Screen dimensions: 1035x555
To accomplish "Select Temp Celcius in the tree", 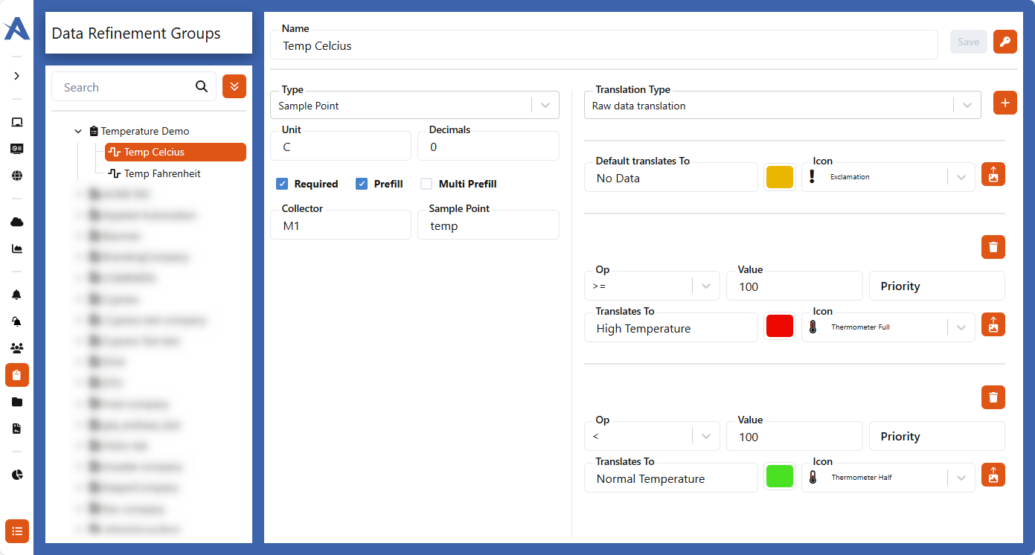I will (x=175, y=152).
